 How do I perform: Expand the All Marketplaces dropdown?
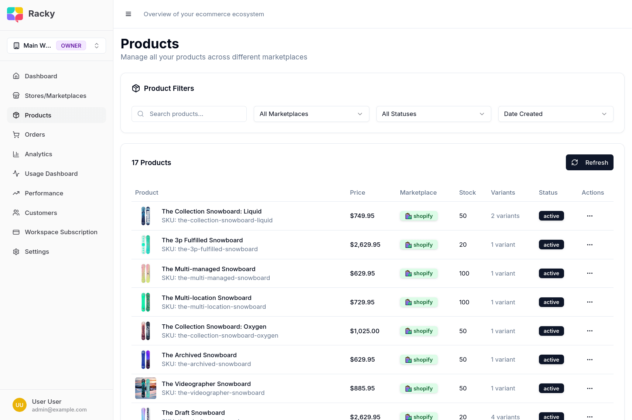pyautogui.click(x=311, y=114)
